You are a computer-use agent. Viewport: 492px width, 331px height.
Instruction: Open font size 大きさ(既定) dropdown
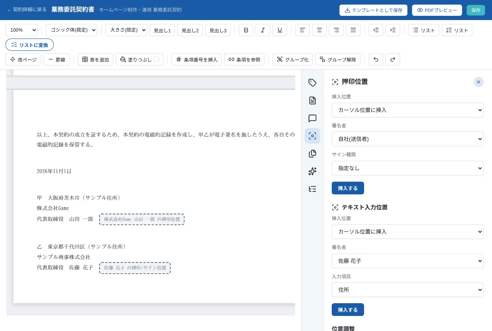(126, 30)
